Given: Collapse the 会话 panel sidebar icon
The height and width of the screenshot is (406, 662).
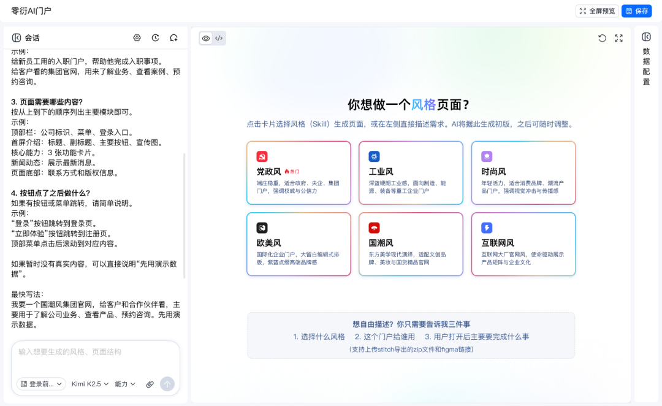Looking at the screenshot, I should tap(17, 38).
